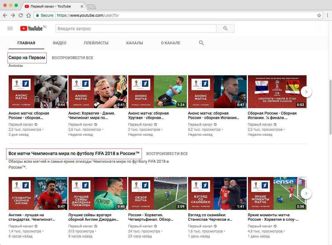Go back in the browser
This screenshot has width=332, height=245.
coord(5,15)
